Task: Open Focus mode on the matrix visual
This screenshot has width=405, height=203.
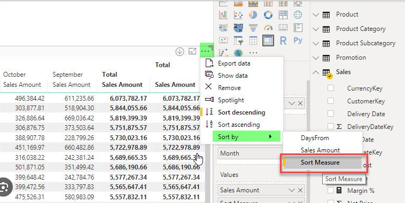Action: coord(192,51)
